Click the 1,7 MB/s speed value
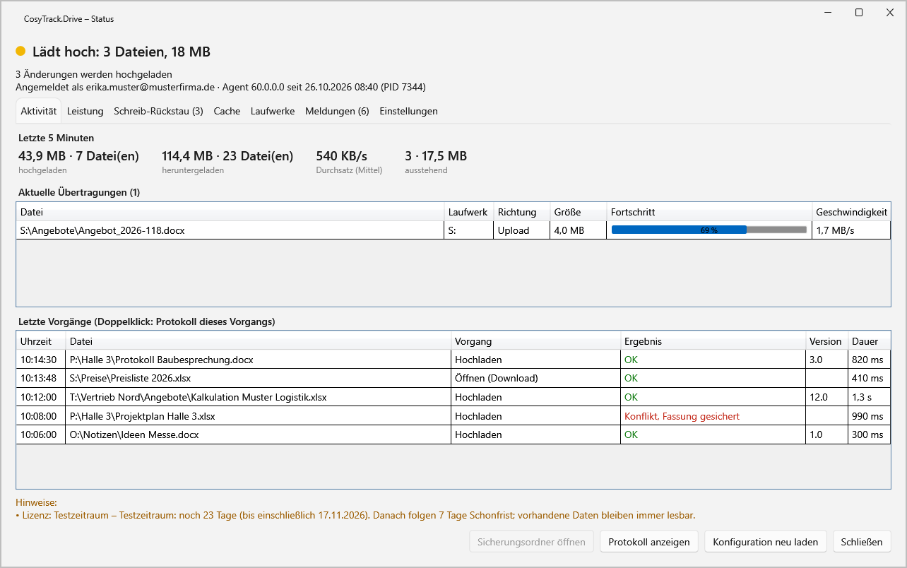This screenshot has width=907, height=568. tap(851, 230)
